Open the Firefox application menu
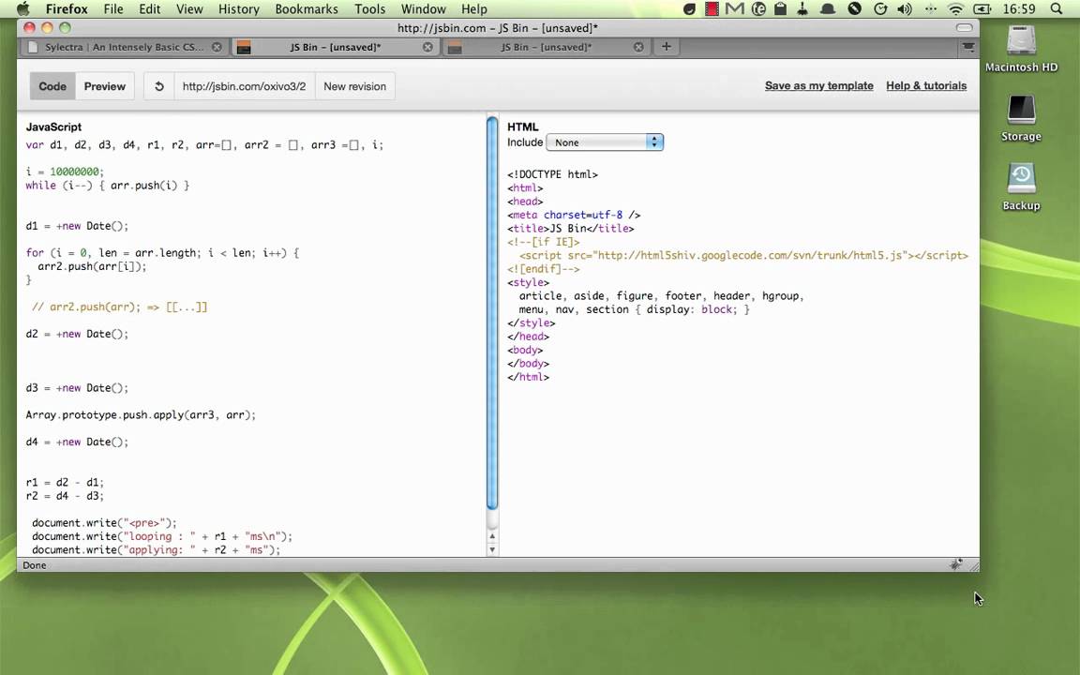 click(67, 9)
